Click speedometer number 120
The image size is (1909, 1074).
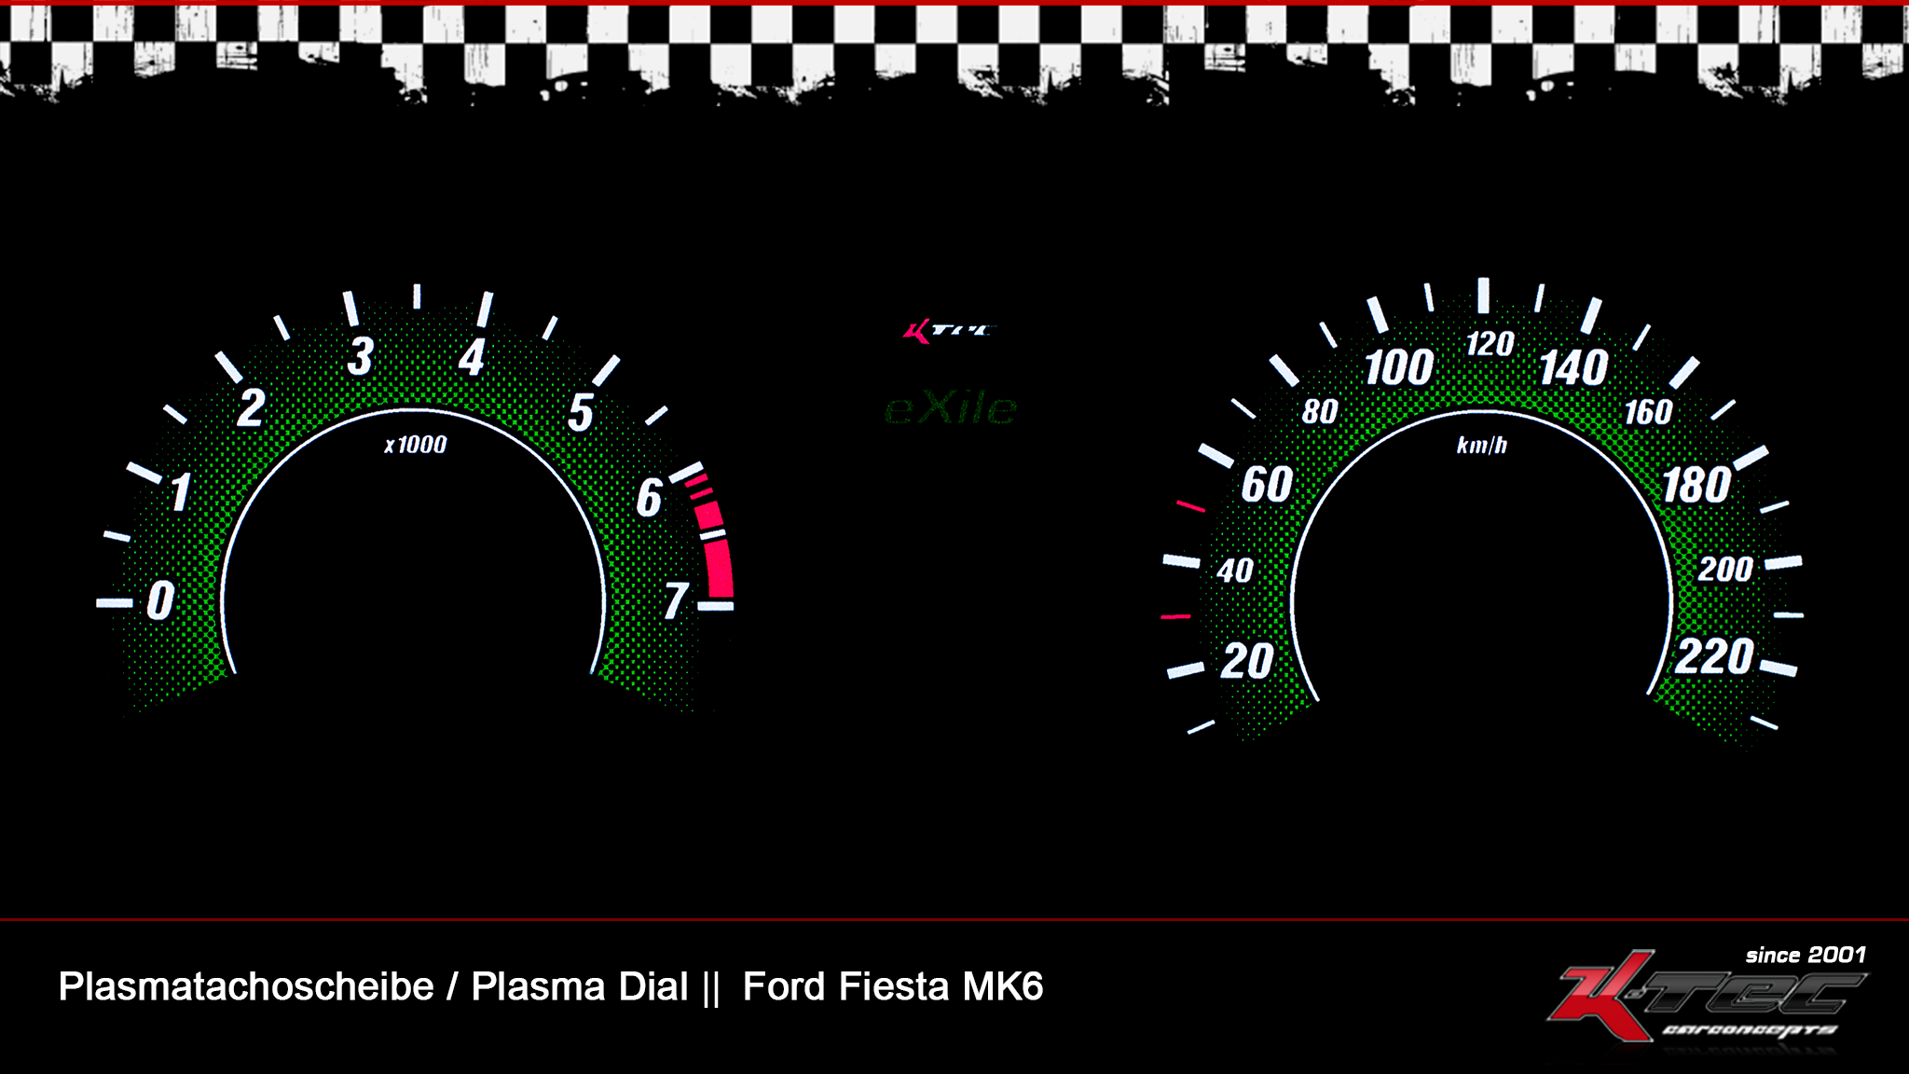click(x=1490, y=344)
